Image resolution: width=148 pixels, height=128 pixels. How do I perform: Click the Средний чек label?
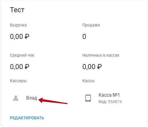tap(22, 55)
